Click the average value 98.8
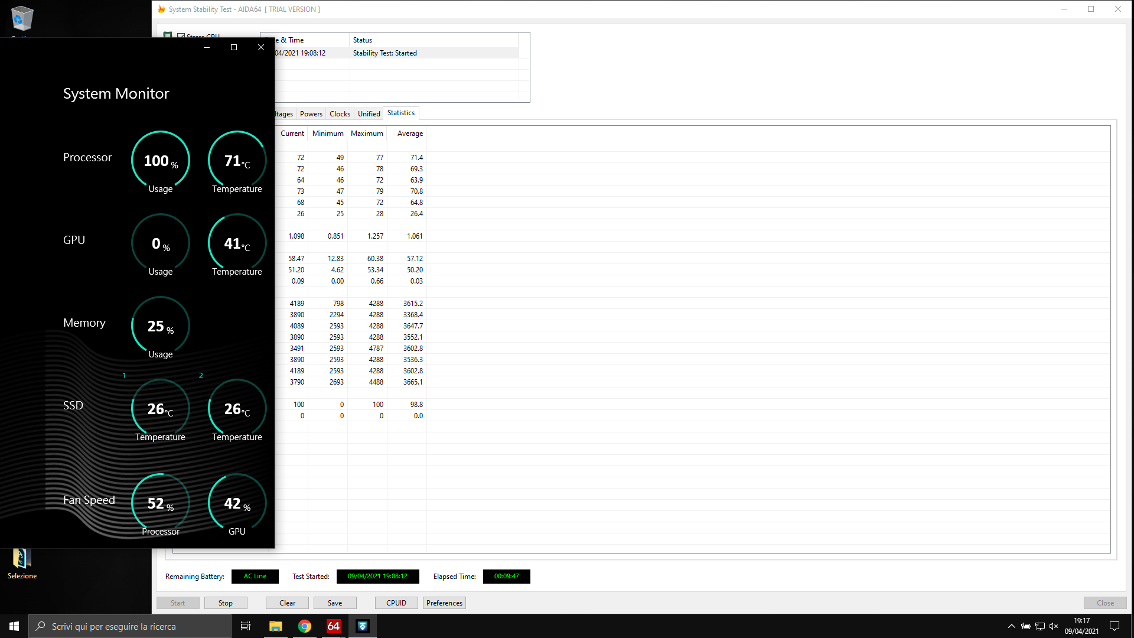The image size is (1134, 638). point(416,405)
